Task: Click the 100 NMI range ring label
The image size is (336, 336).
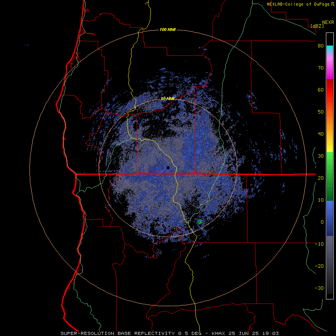Action: pyautogui.click(x=168, y=29)
